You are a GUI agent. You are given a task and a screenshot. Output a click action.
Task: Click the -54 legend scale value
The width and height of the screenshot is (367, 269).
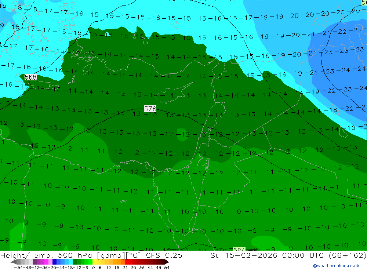19,268
